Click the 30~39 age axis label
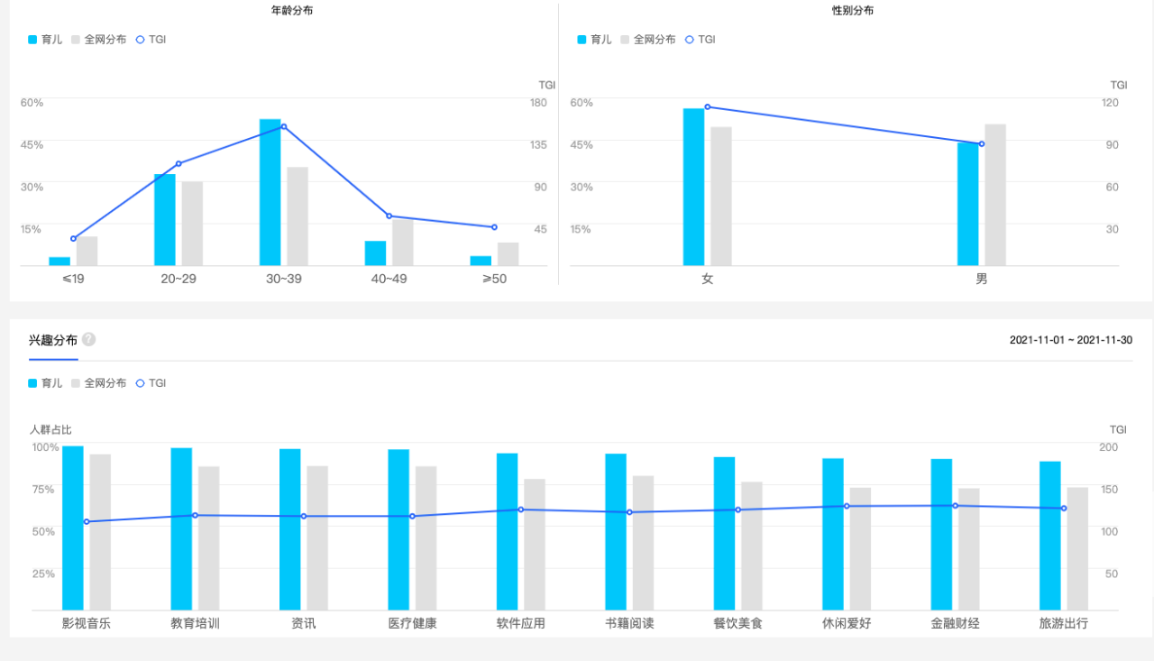The width and height of the screenshot is (1154, 661). click(x=284, y=279)
